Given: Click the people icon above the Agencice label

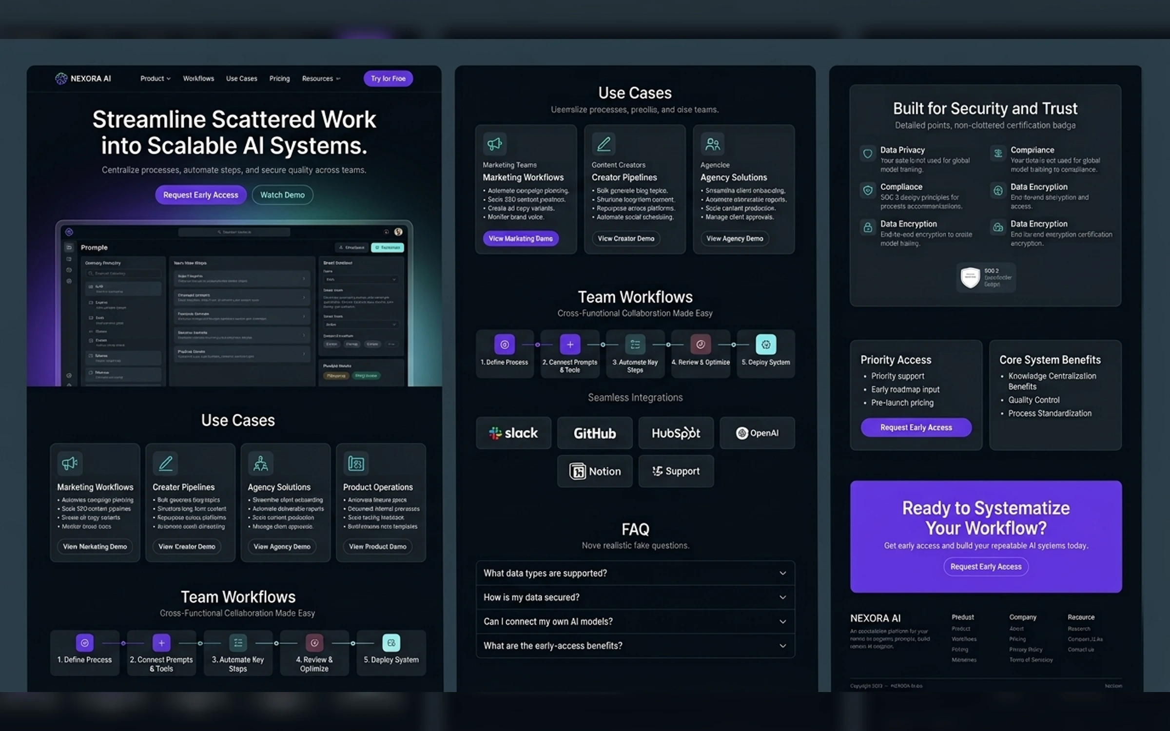Looking at the screenshot, I should point(712,144).
